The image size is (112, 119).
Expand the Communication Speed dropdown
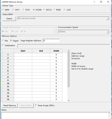(x=108, y=32)
